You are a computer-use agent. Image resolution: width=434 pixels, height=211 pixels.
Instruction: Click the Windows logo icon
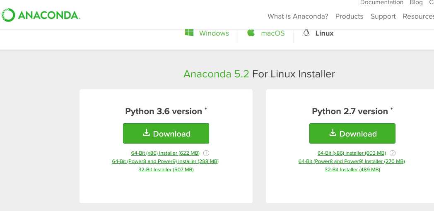click(189, 33)
